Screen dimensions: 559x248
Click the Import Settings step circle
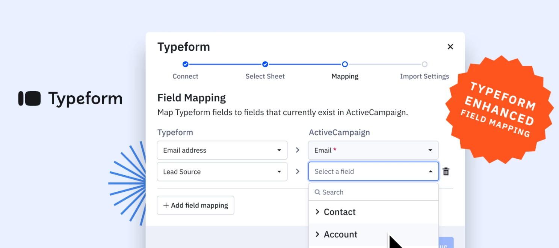click(425, 64)
